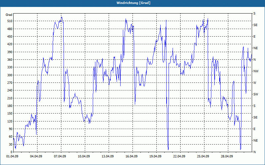Click the date label 28.04.09
This screenshot has height=165, width=265.
[x=227, y=156]
